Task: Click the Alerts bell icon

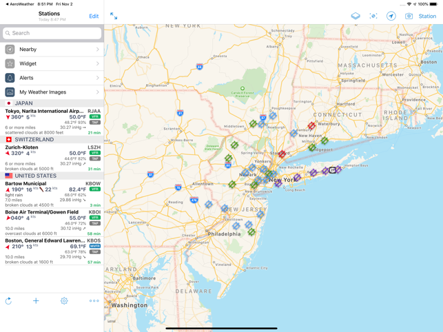Action: click(x=10, y=78)
